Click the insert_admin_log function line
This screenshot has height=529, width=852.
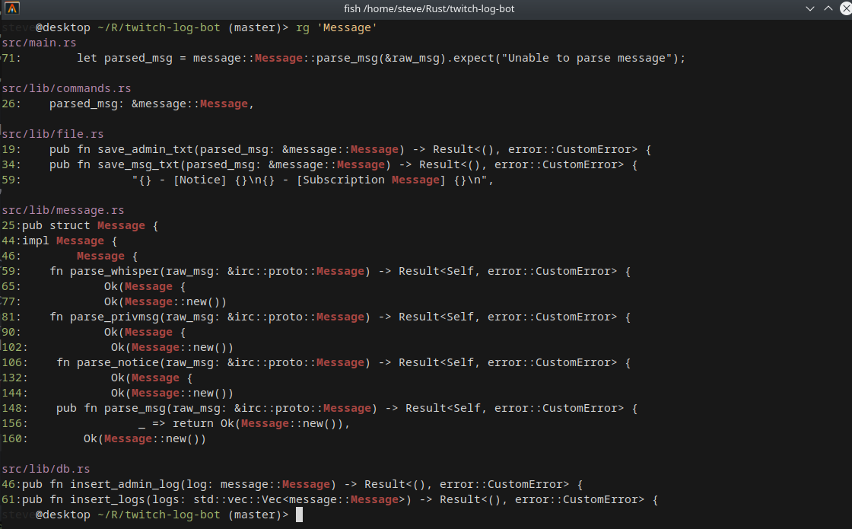[x=292, y=484]
